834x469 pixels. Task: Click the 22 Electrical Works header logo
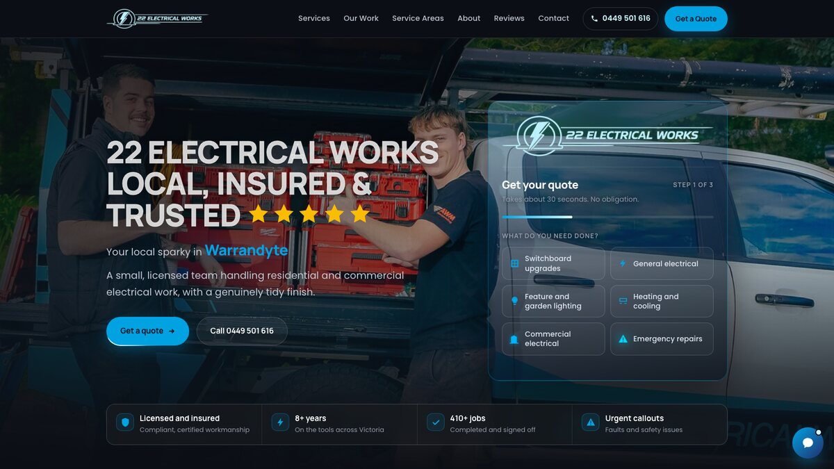coord(157,19)
